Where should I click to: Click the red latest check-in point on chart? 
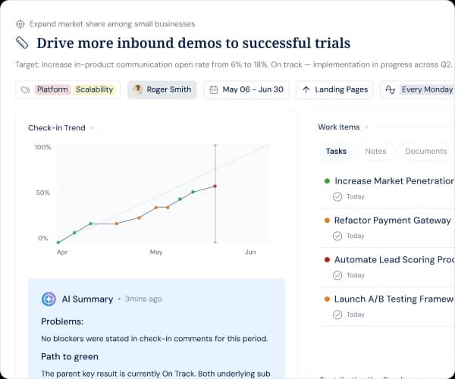pos(215,186)
